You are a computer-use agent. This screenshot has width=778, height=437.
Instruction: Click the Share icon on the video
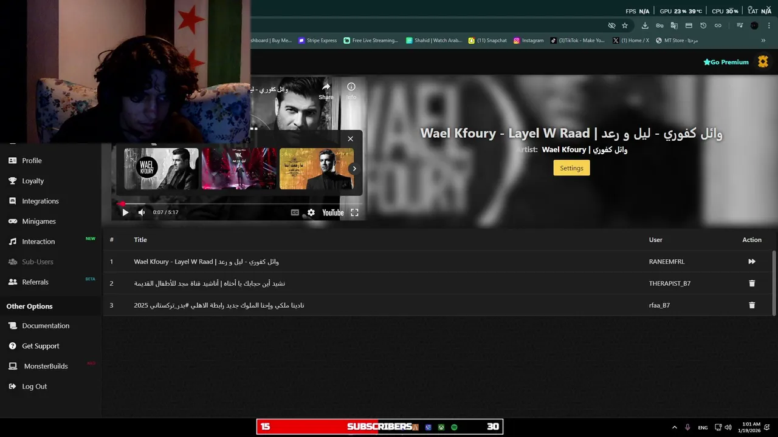(x=326, y=90)
